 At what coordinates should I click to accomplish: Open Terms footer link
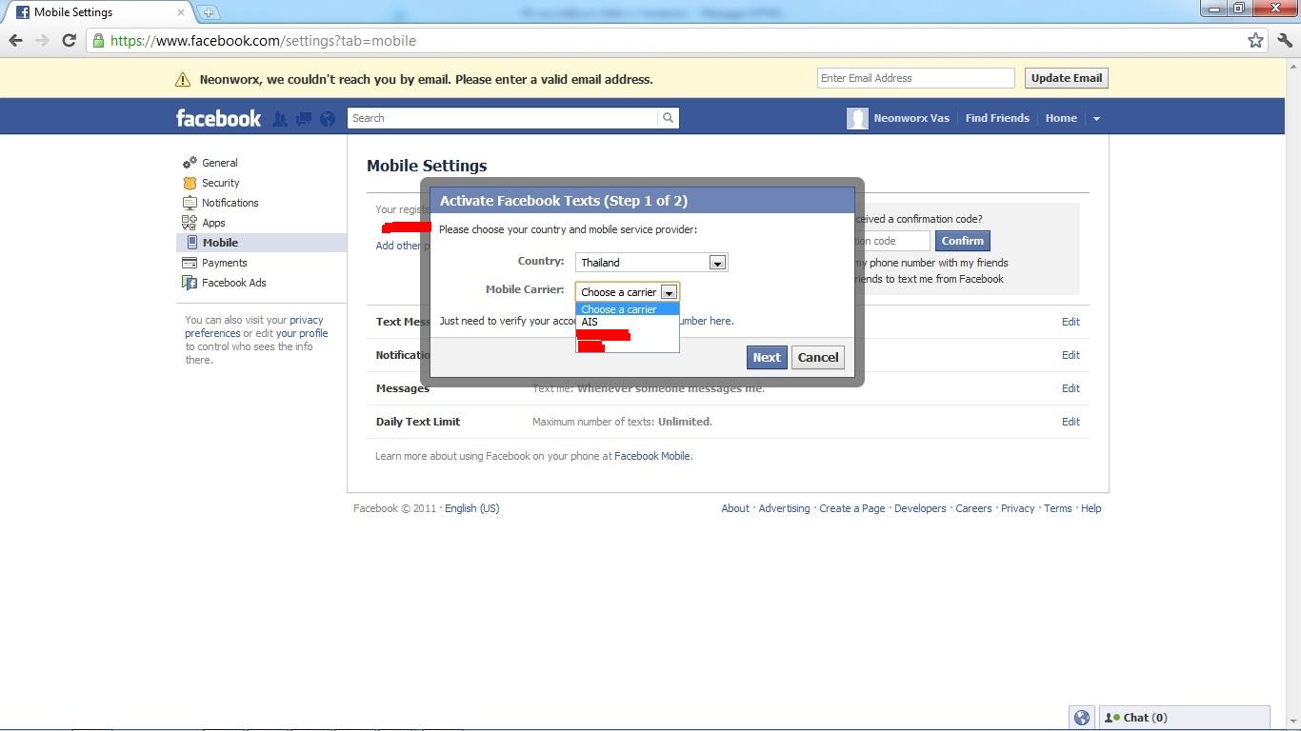(1057, 508)
